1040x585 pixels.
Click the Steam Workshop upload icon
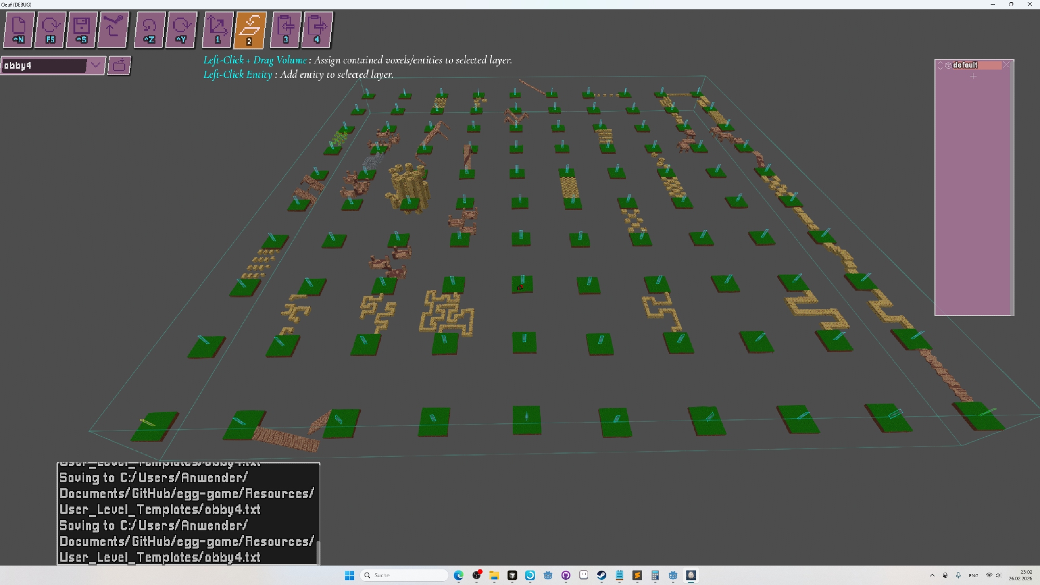113,30
